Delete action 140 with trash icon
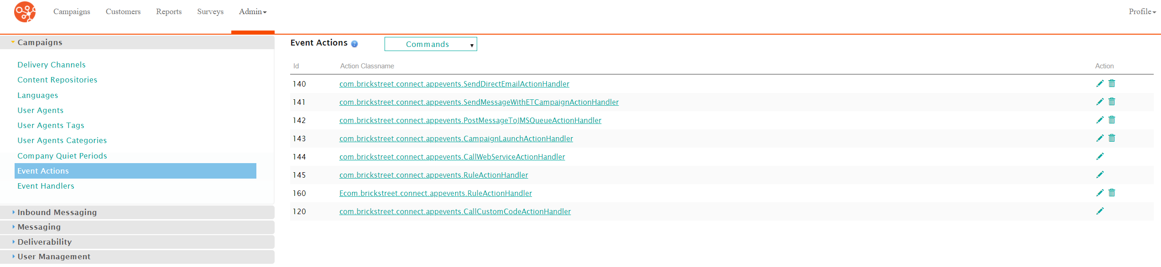Viewport: 1161px width, 267px height. point(1112,83)
